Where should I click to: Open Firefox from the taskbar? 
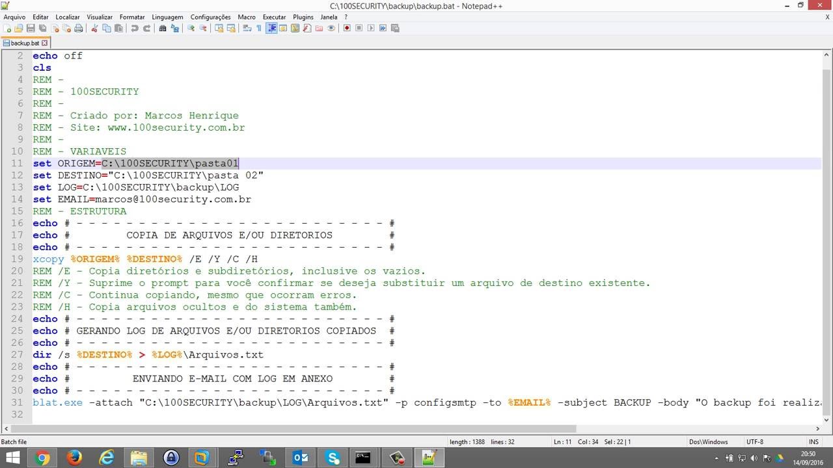coord(74,458)
